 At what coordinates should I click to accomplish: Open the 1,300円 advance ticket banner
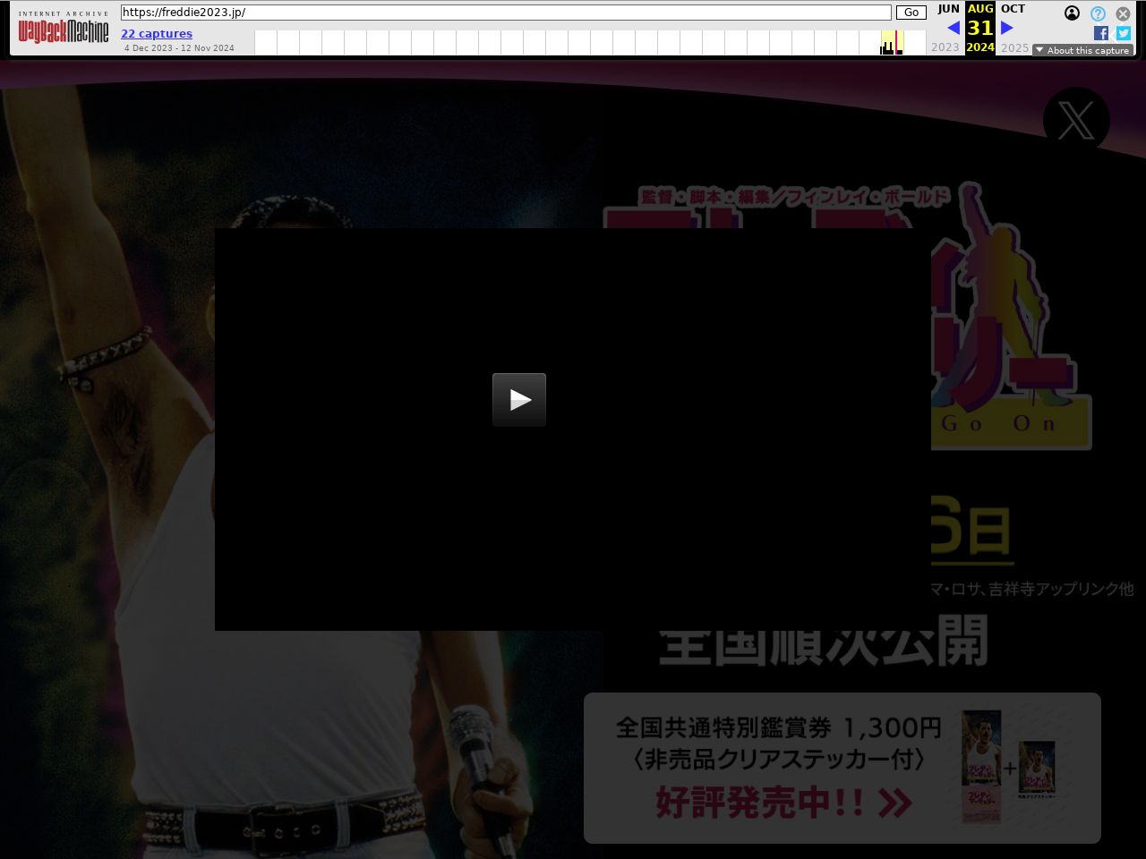click(842, 768)
